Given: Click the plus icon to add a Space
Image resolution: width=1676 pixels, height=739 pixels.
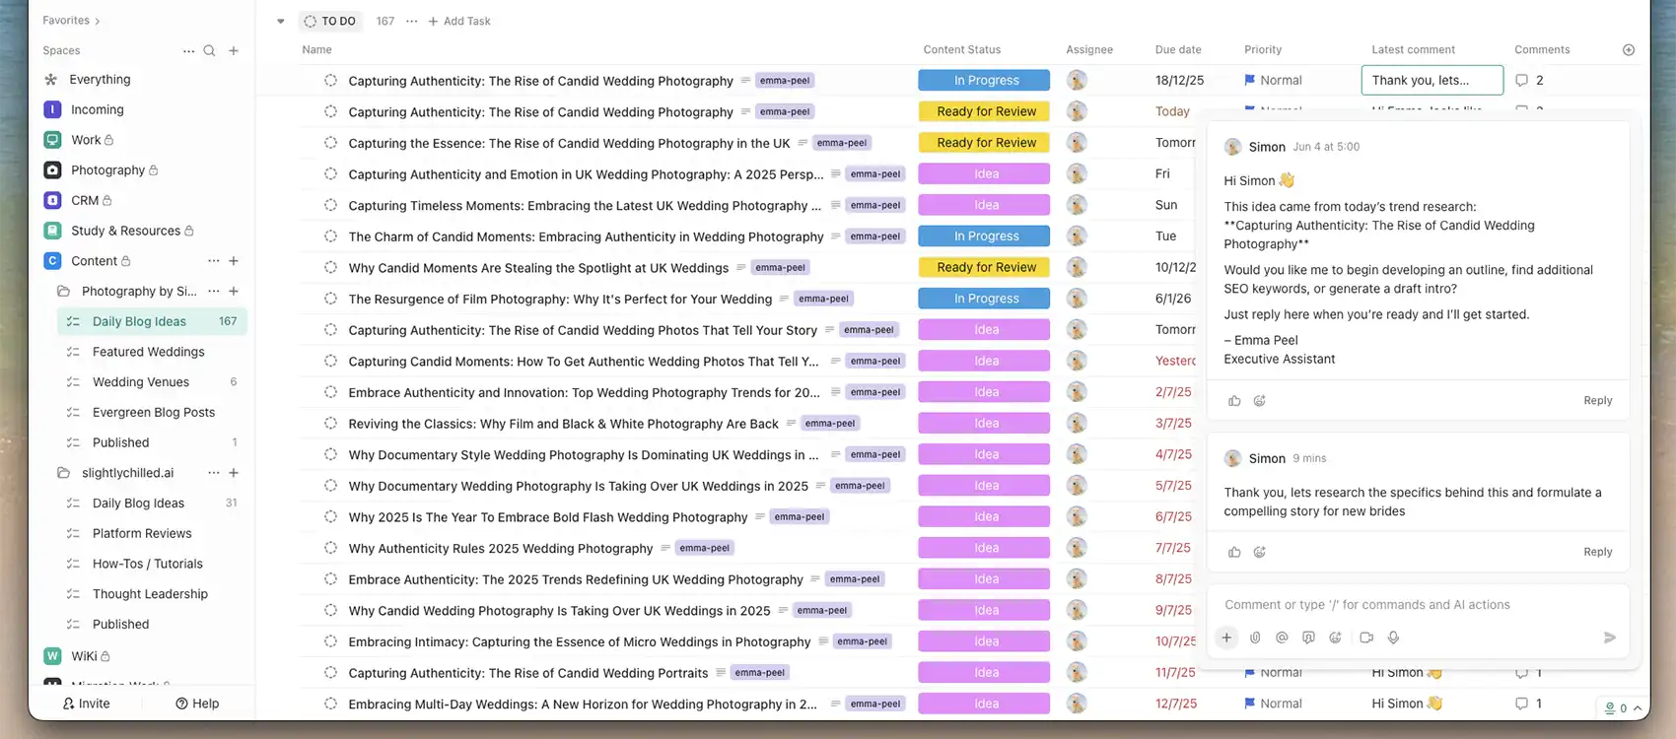Looking at the screenshot, I should point(234,50).
